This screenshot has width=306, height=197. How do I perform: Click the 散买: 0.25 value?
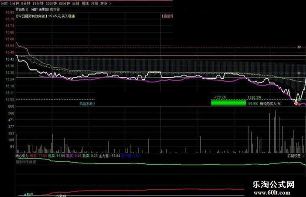coord(74,156)
